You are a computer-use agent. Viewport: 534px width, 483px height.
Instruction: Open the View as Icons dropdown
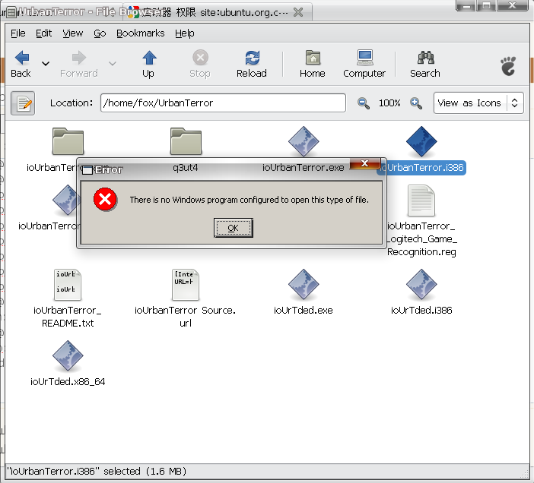click(x=478, y=103)
